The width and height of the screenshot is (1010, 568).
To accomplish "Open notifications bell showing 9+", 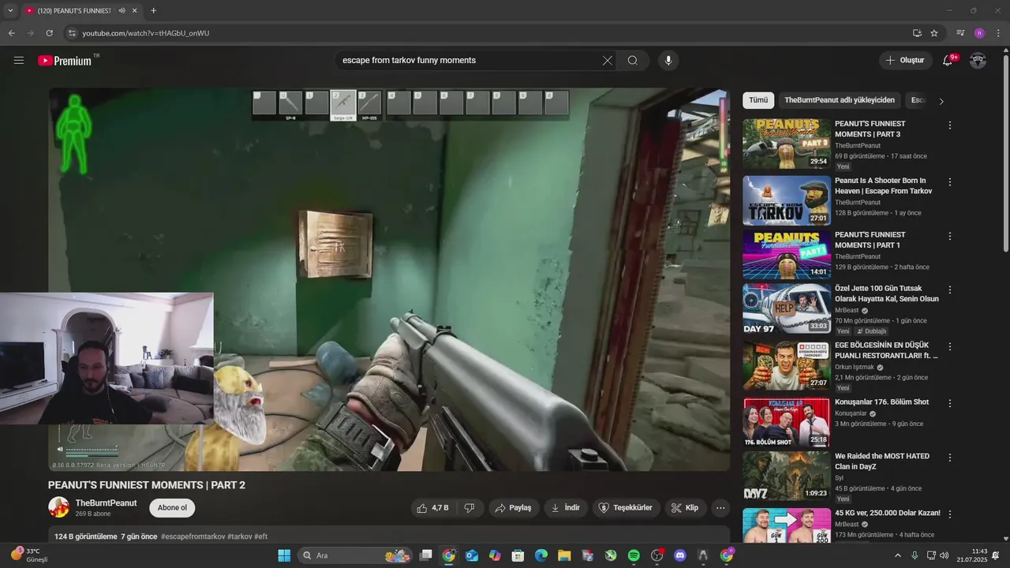I will (x=948, y=60).
